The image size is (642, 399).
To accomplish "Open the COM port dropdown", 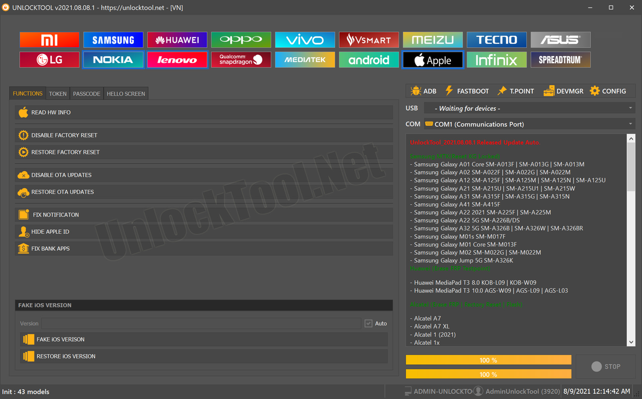I will [x=529, y=124].
